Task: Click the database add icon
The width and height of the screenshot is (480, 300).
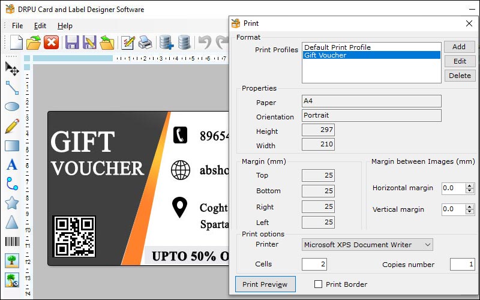Action: click(167, 42)
